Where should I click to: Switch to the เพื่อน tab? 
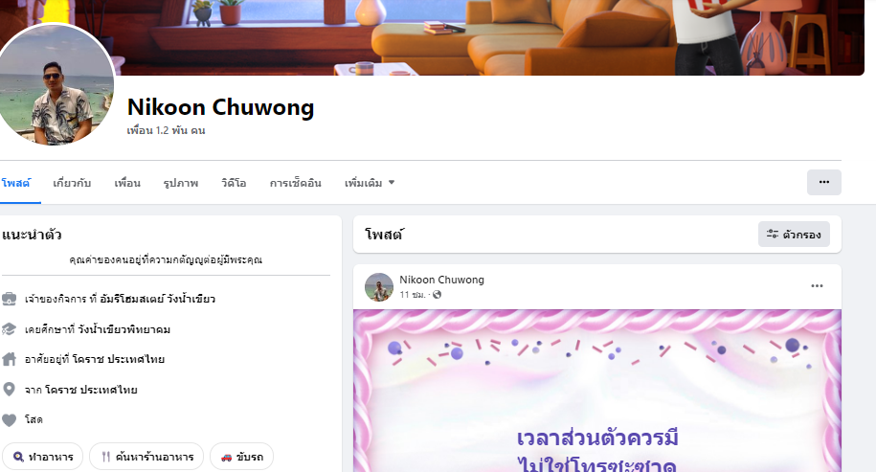[x=127, y=183]
